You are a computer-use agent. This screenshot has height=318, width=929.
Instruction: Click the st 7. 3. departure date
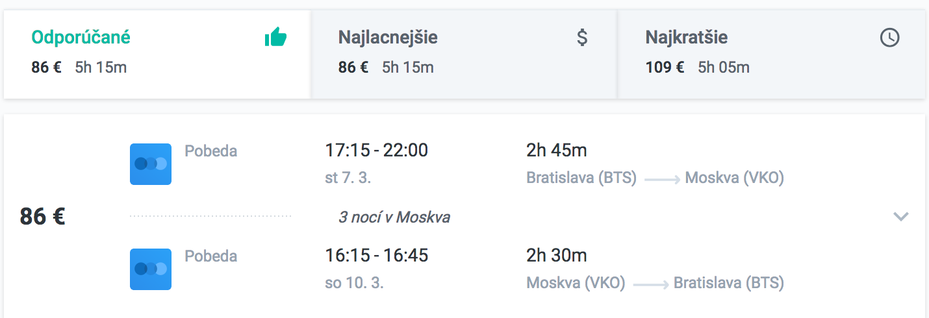click(348, 178)
